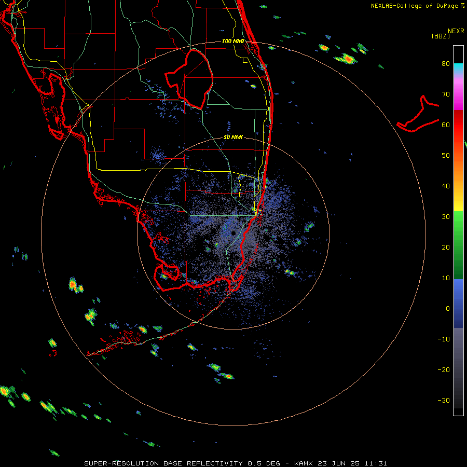Click the 60 value on the dBZ scale

pos(446,125)
